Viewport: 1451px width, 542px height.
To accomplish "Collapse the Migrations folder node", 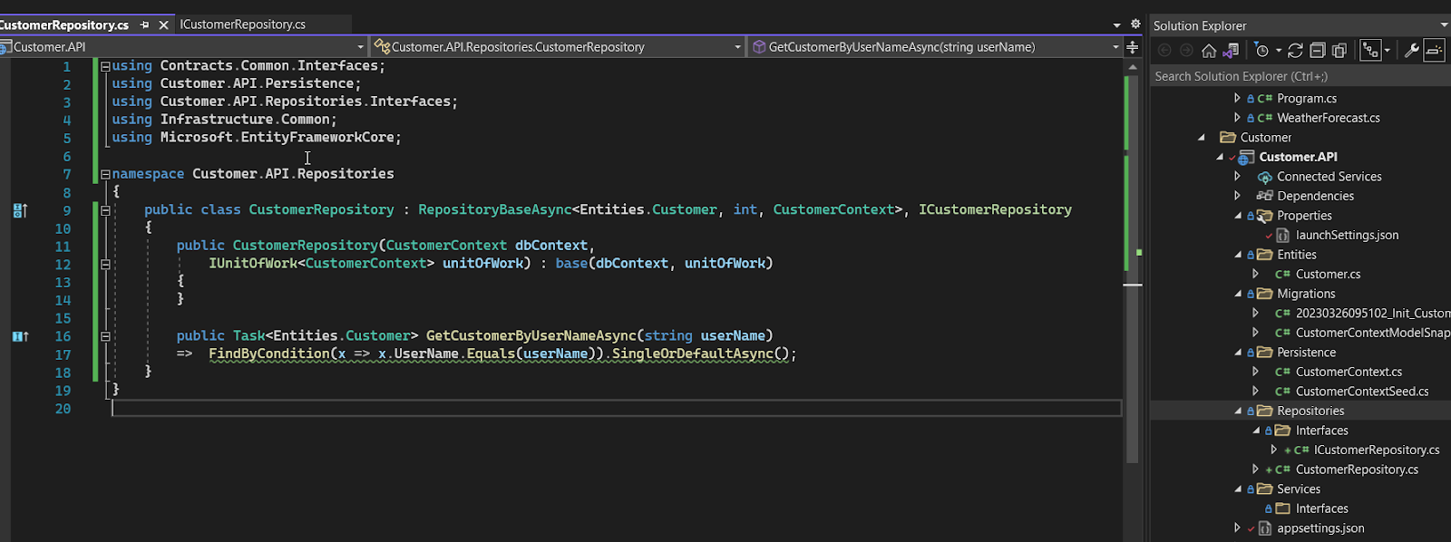I will pyautogui.click(x=1238, y=295).
